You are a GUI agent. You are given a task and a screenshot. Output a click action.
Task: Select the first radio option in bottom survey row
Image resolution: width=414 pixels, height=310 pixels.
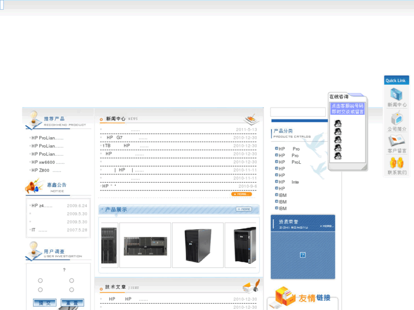(x=40, y=290)
